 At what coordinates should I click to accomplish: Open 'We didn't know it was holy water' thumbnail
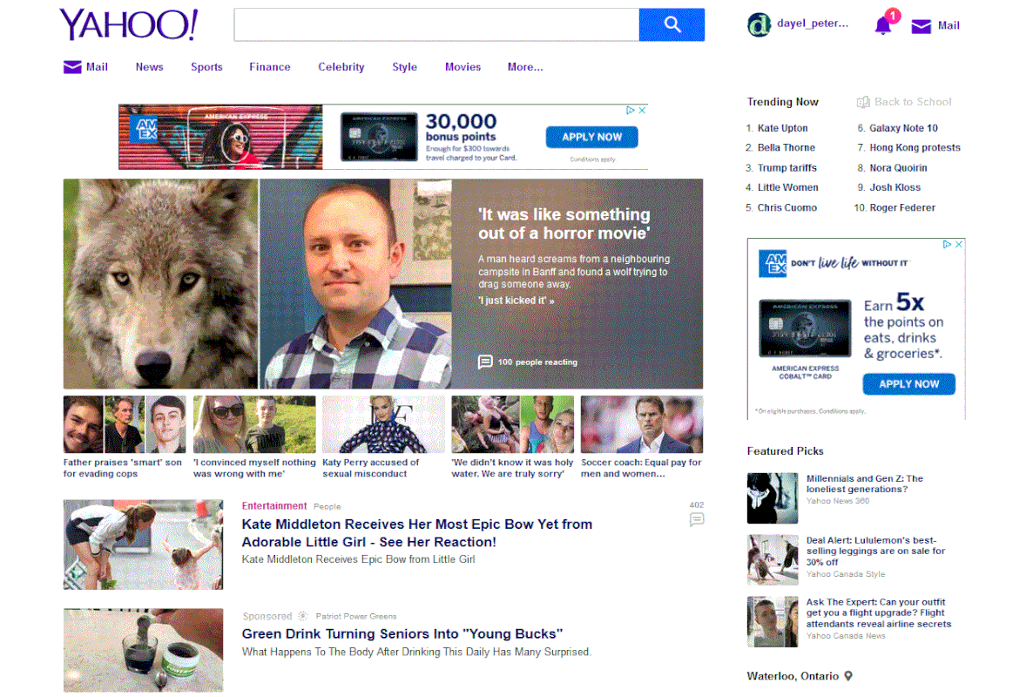(512, 424)
